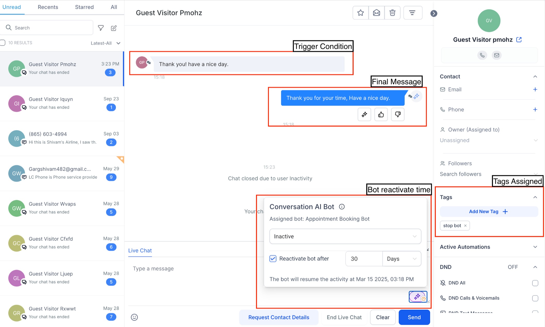Image resolution: width=545 pixels, height=327 pixels.
Task: Expand the Active Automations section
Action: tap(535, 247)
